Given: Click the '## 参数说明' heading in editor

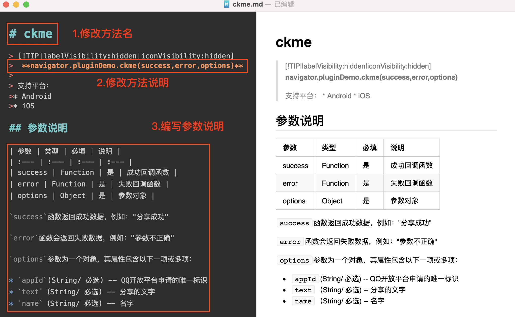Looking at the screenshot, I should [x=38, y=128].
